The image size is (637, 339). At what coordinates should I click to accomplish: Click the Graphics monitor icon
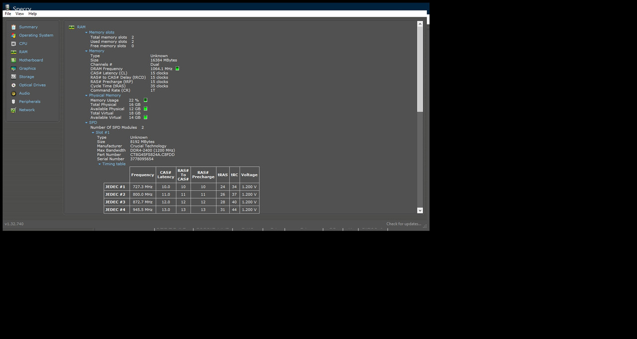tap(13, 69)
